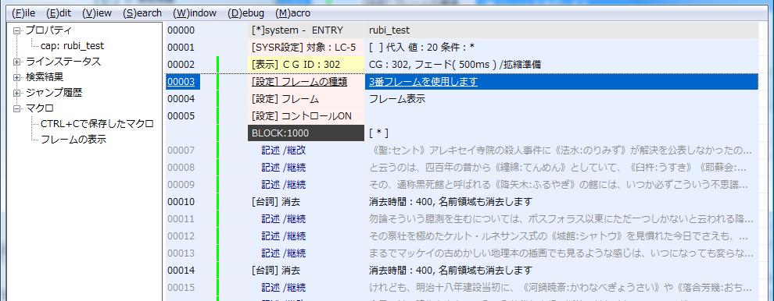
Task: Click 消去時間：400 parameter in row 00010
Action: pos(450,201)
